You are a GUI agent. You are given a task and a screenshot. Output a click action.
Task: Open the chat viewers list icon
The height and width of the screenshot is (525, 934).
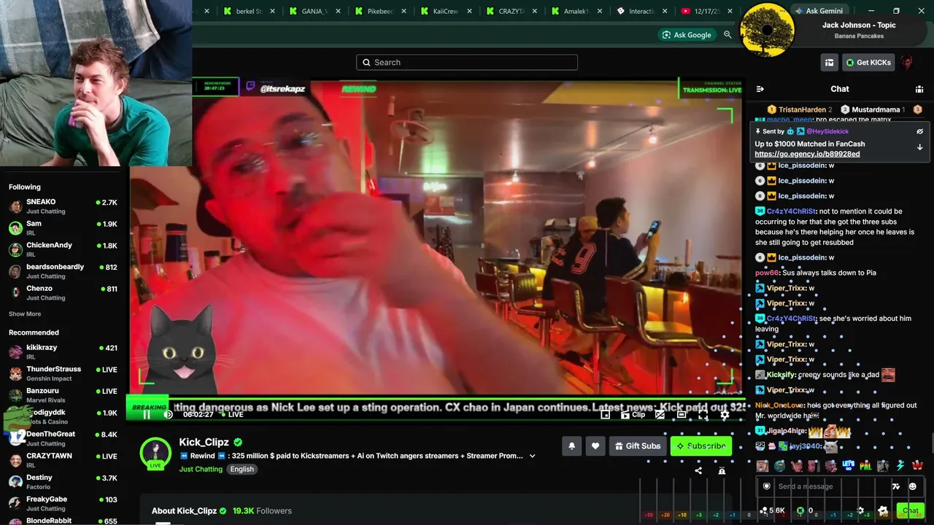919,89
